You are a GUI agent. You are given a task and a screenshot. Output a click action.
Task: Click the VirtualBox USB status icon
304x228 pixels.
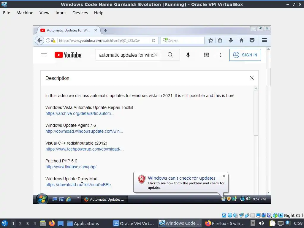pyautogui.click(x=247, y=215)
